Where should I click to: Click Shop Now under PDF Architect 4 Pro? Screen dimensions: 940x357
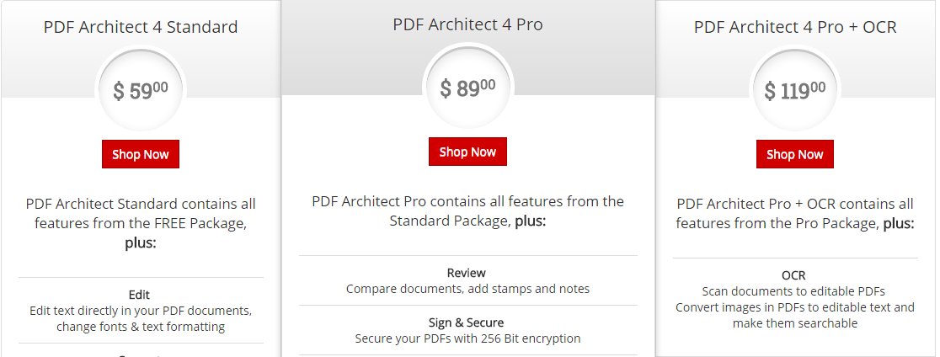point(467,152)
